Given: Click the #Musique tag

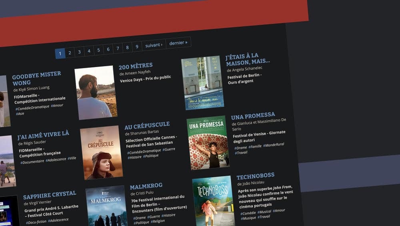Looking at the screenshot, I should [x=248, y=218].
